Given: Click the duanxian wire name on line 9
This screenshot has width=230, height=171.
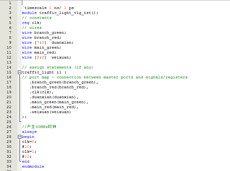Looking at the screenshot, I should [x=62, y=42].
